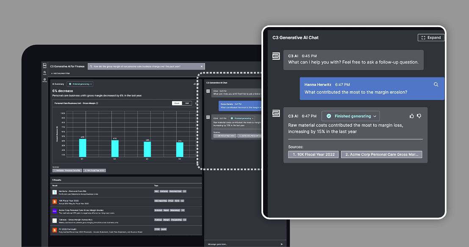Open source '2. Acme Corp Personal Care Gross Mar...' in enlarged chat
Screen dimensions: 469x247
(382, 154)
